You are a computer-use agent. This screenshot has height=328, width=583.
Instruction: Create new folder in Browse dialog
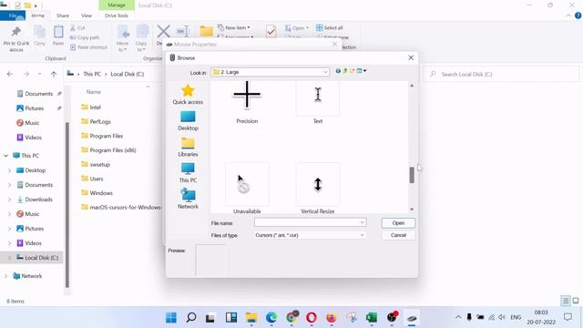click(352, 71)
